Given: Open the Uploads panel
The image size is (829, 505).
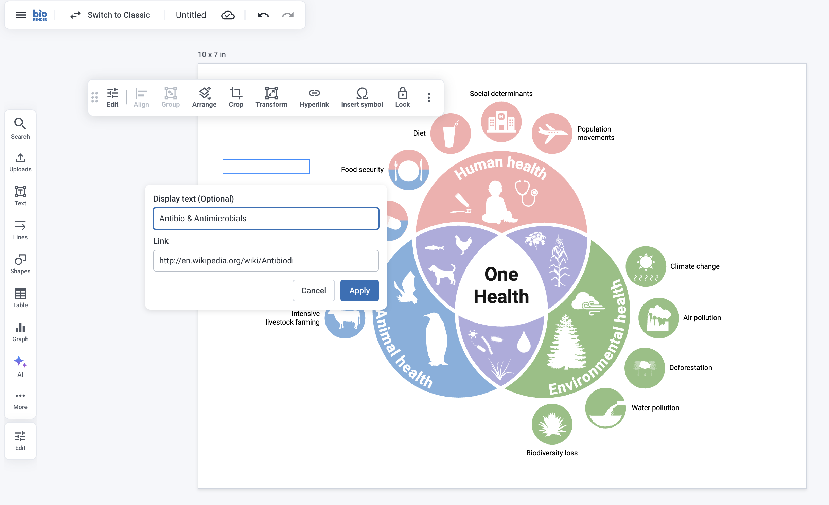Looking at the screenshot, I should pyautogui.click(x=20, y=162).
